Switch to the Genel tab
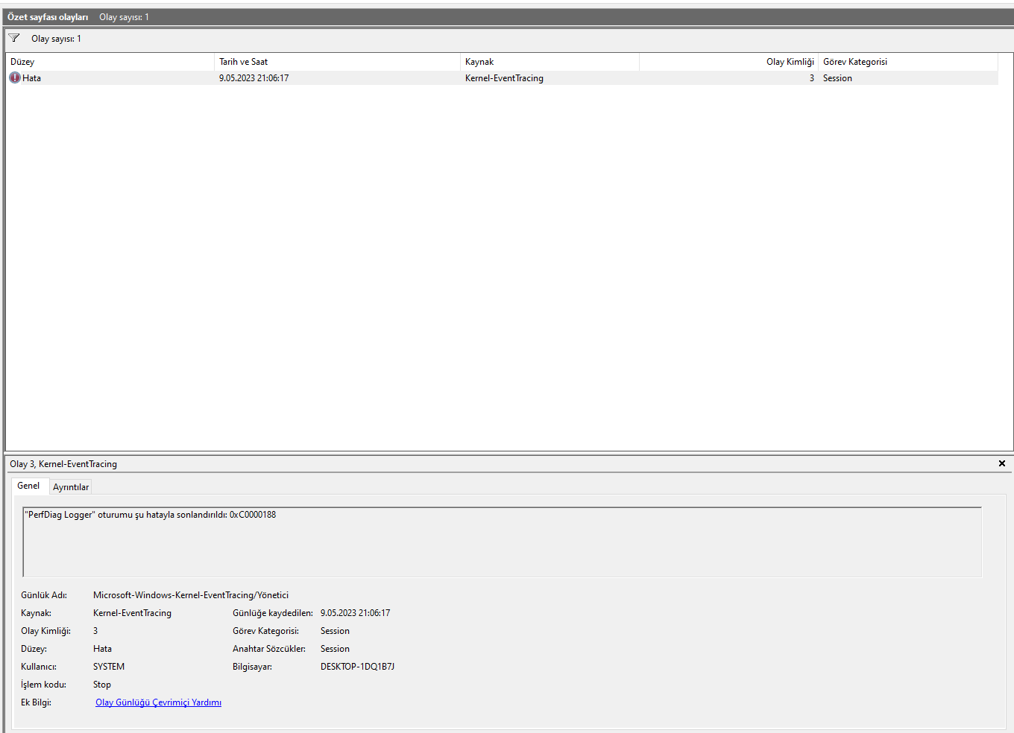1014x733 pixels. click(28, 486)
